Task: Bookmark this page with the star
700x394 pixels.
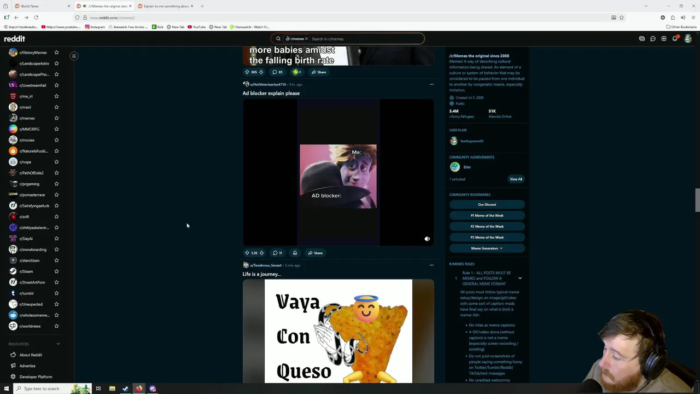Action: click(621, 18)
